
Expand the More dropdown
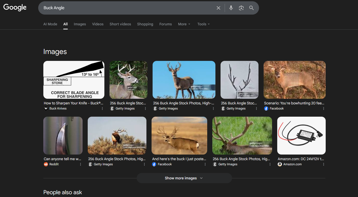tap(184, 24)
